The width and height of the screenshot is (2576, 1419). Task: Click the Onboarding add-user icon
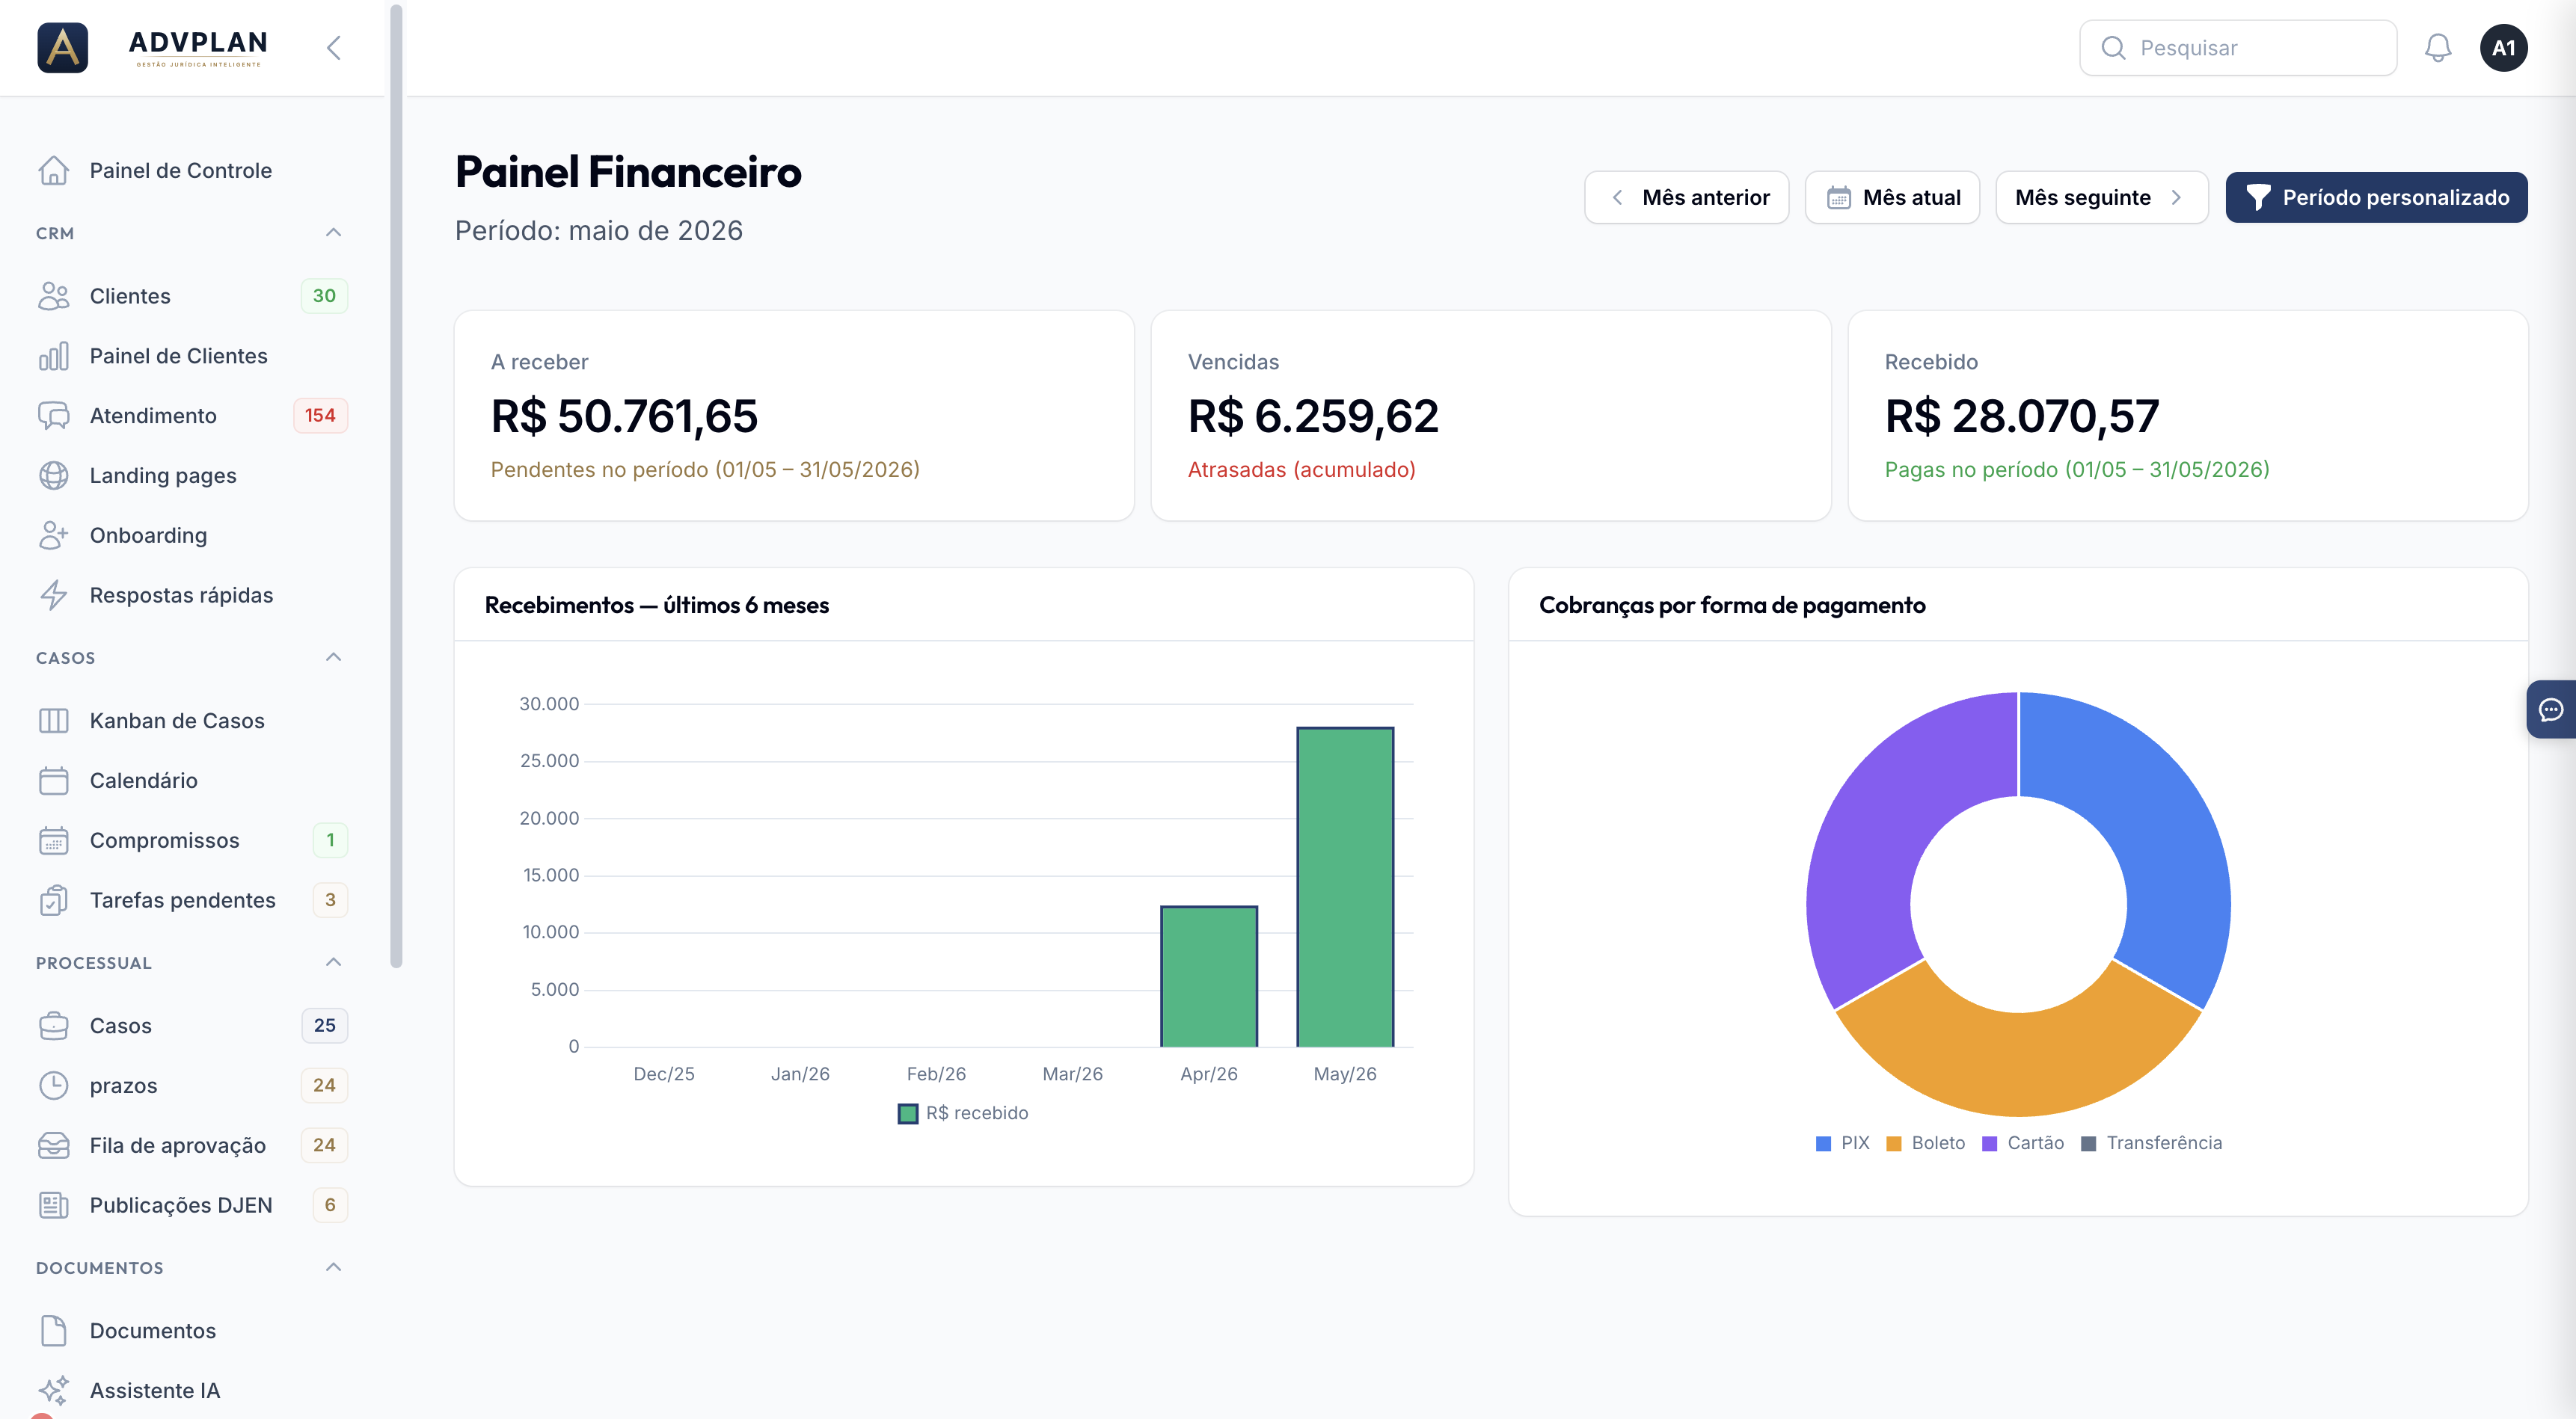coord(54,535)
